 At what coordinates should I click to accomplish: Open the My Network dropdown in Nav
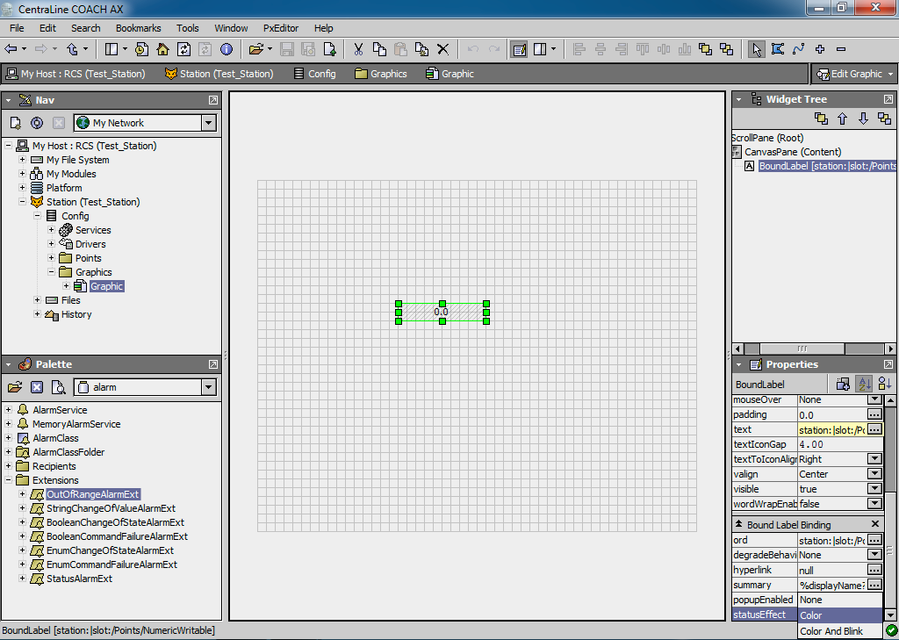(x=209, y=123)
